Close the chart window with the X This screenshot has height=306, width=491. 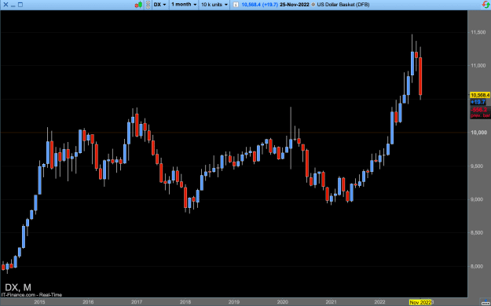5,5
